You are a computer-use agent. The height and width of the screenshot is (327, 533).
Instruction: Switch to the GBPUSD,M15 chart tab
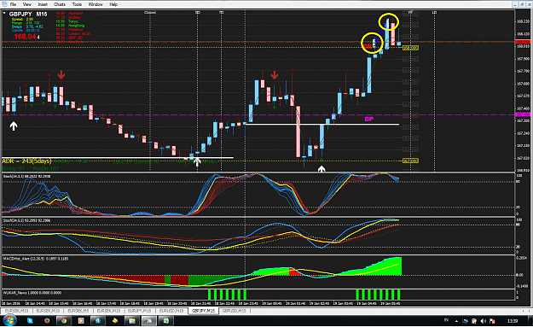tap(235, 311)
